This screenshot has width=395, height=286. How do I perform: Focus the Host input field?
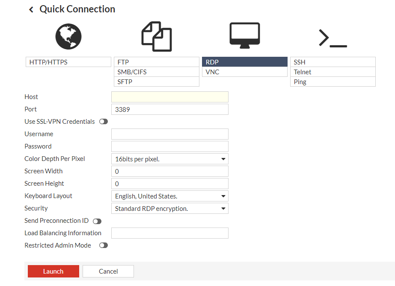click(169, 97)
